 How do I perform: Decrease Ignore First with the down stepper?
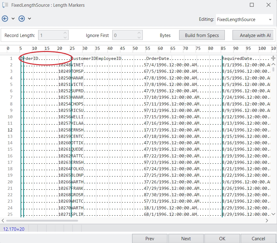point(139,38)
